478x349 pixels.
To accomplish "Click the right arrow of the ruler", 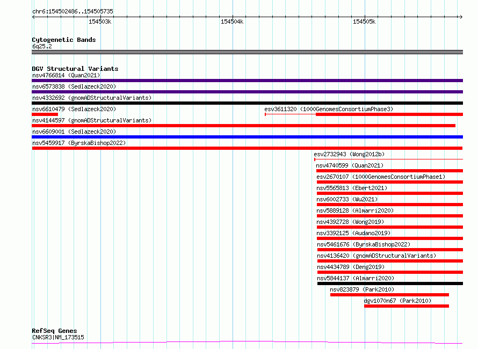I will point(461,17).
